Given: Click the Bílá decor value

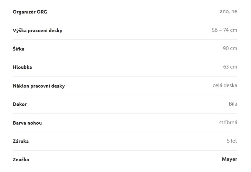Looking at the screenshot, I should 233,104.
